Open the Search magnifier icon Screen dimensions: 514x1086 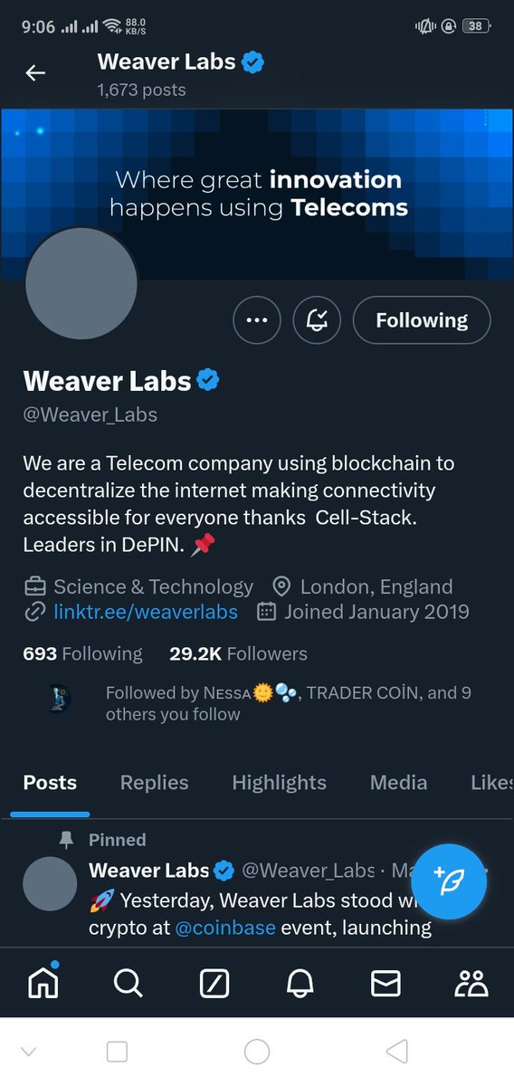tap(128, 983)
